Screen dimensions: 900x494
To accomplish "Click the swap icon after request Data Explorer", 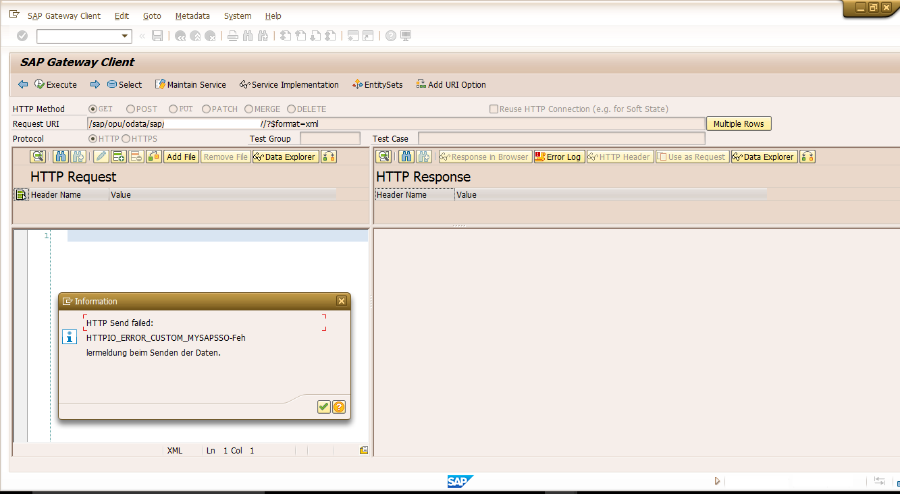I will tap(329, 157).
